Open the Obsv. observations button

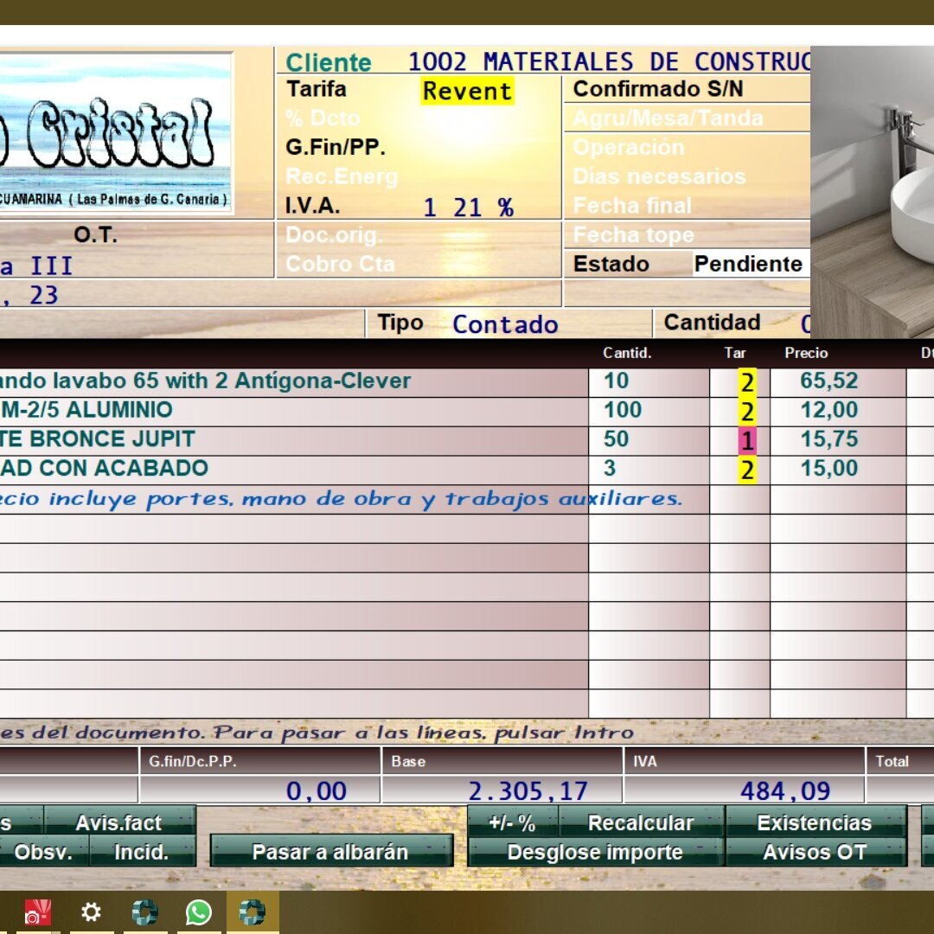pos(44,852)
